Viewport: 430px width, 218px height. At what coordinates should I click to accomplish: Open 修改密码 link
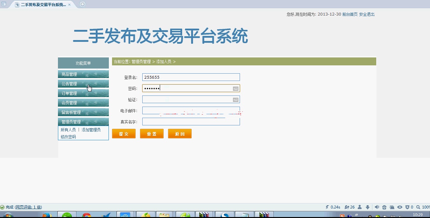click(68, 137)
